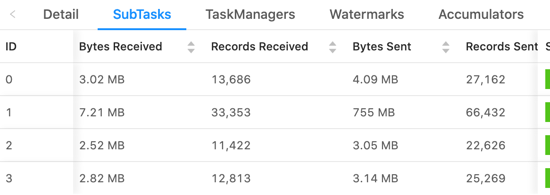This screenshot has width=550, height=195.
Task: Click the left scroll arrow before Detail tab
Action: click(13, 15)
